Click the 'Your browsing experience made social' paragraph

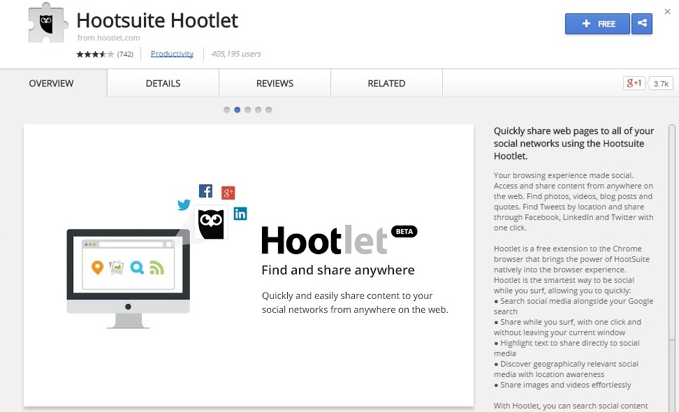coord(574,201)
